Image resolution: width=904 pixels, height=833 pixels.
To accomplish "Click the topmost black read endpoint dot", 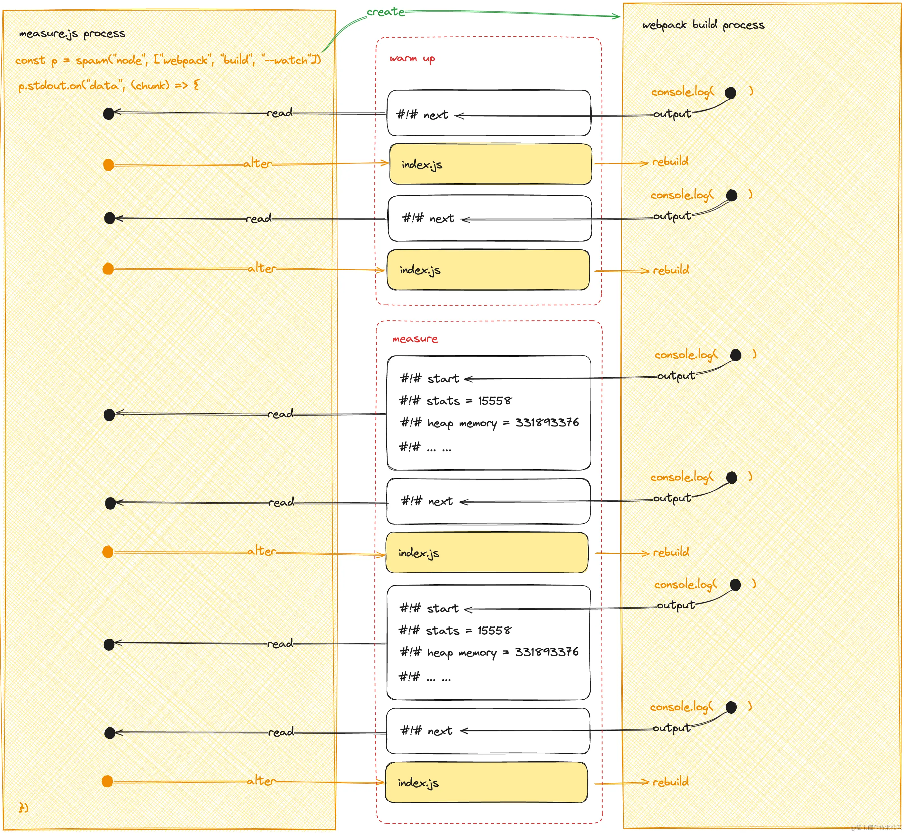I will pos(109,113).
